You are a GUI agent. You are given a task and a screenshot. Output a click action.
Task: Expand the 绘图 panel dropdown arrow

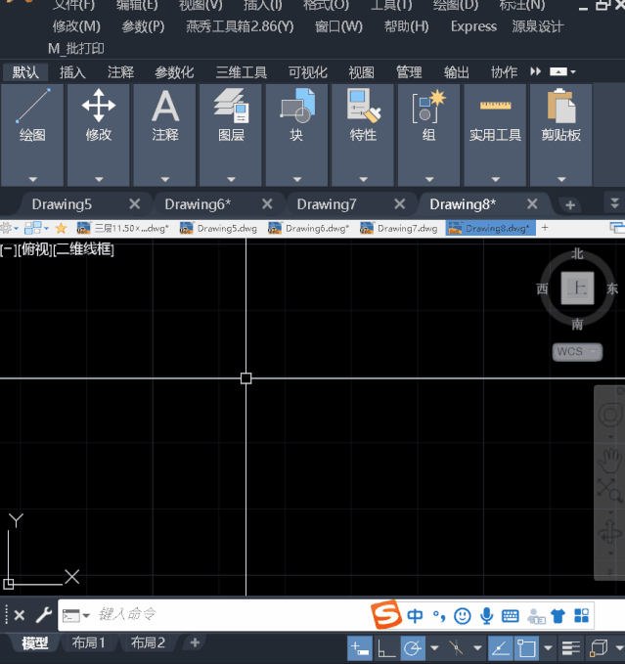coord(32,179)
